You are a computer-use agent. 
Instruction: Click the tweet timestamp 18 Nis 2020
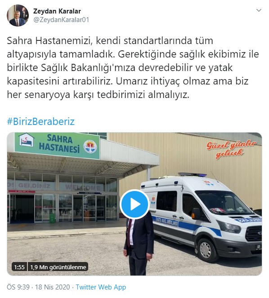point(52,287)
